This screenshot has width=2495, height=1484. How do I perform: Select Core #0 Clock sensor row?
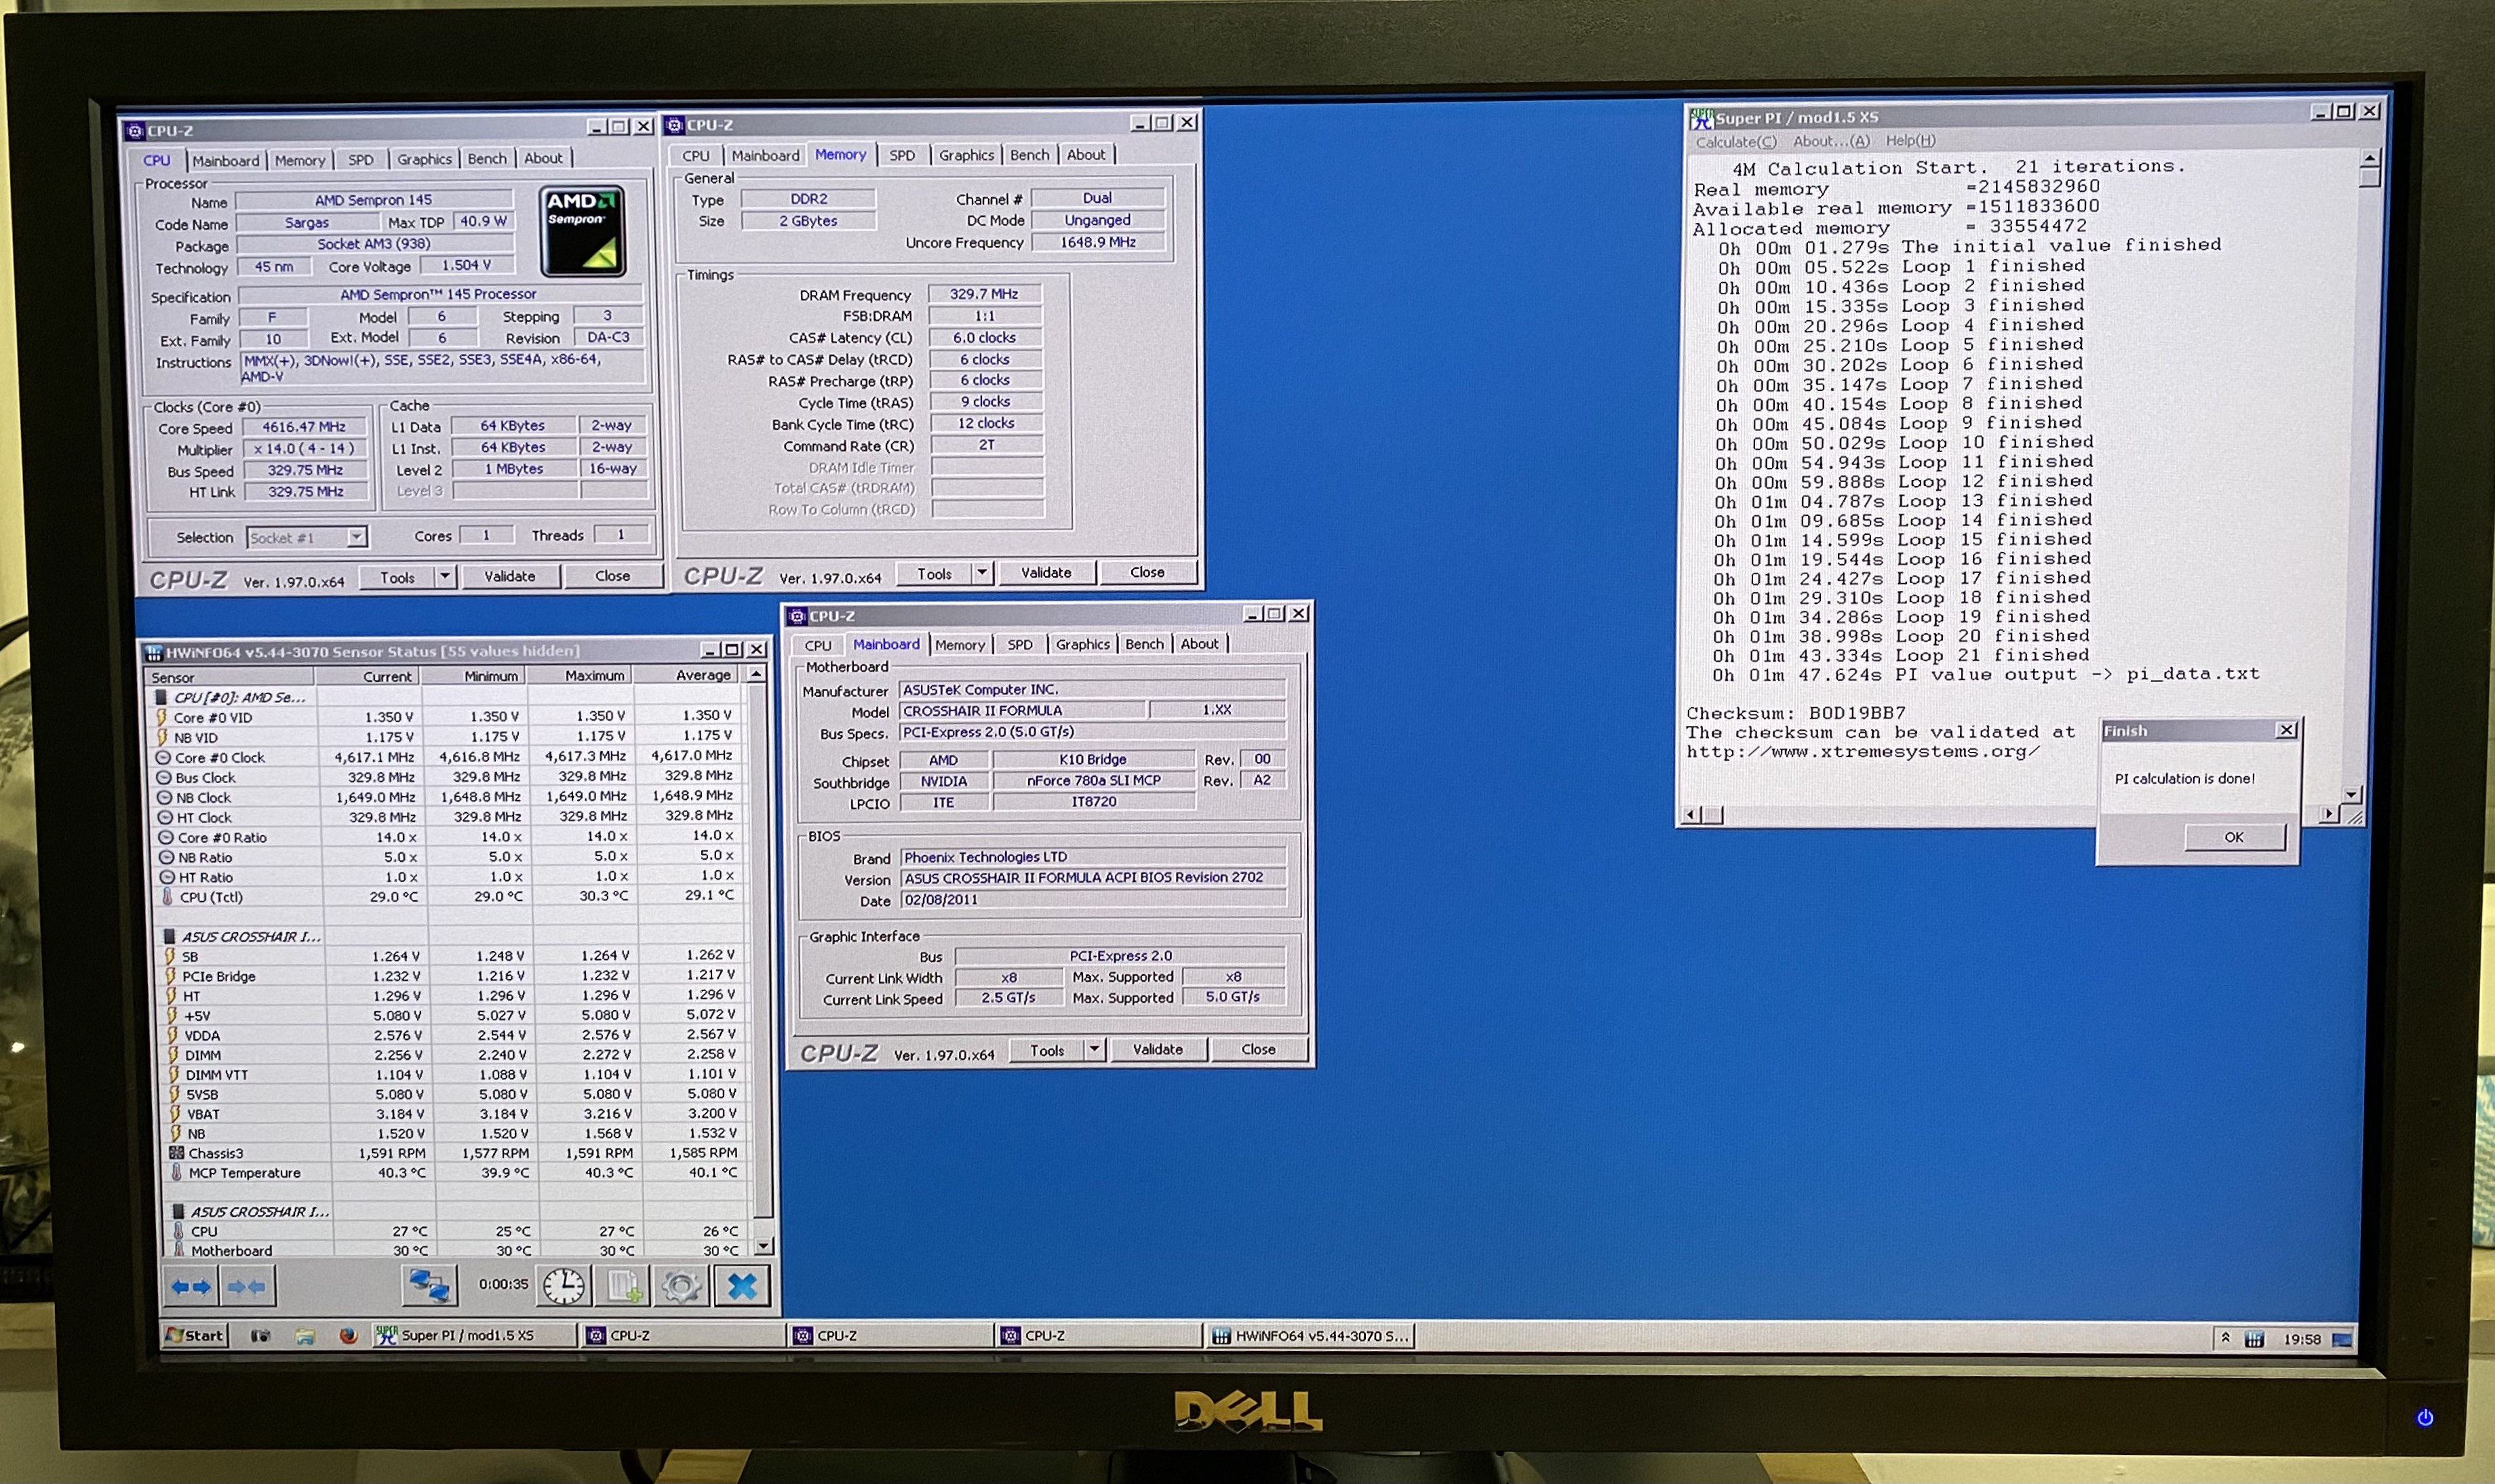[446, 757]
